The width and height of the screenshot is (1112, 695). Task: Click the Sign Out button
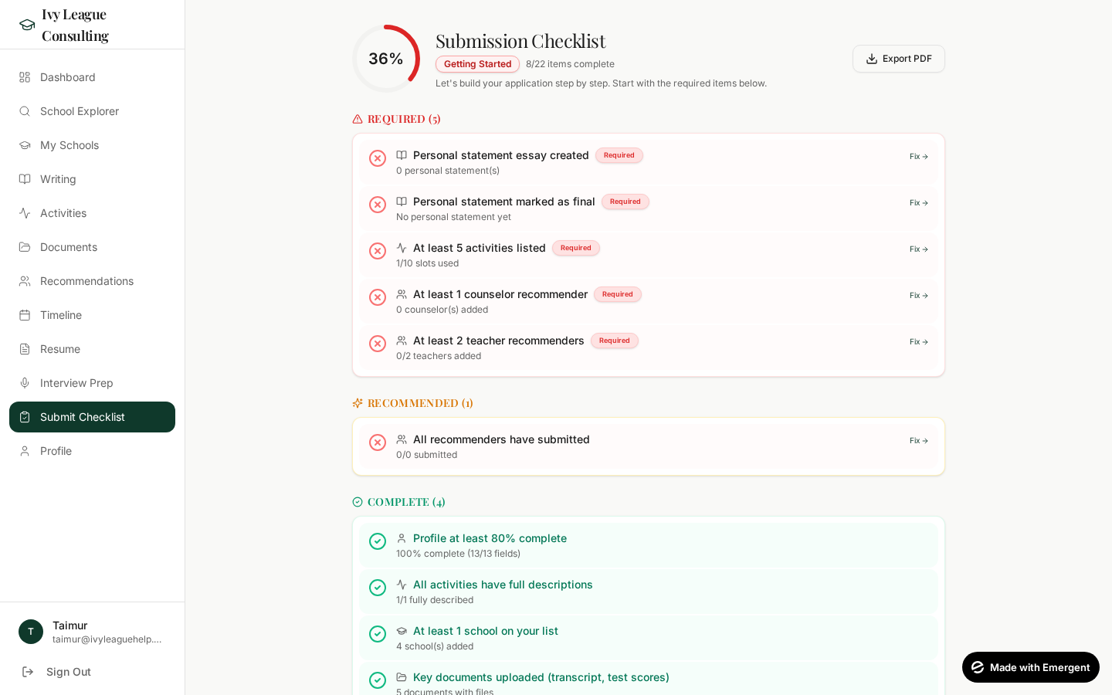[x=92, y=672]
